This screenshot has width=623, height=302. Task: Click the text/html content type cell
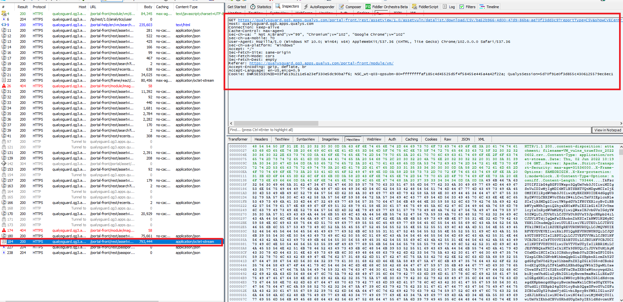pos(183,25)
